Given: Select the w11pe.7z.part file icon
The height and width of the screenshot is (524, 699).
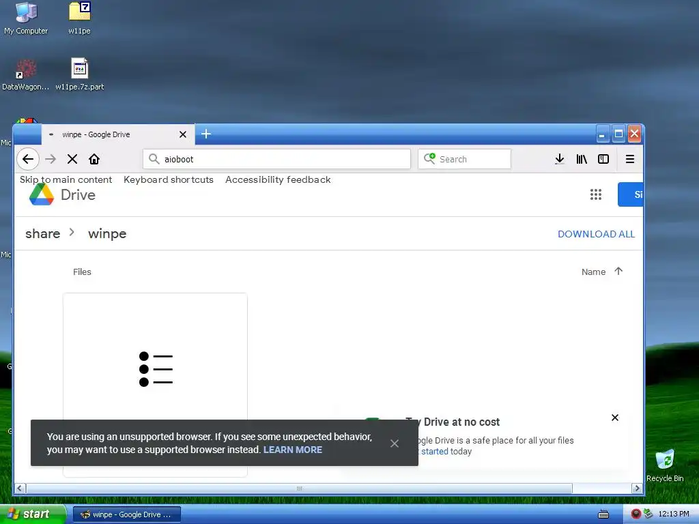Looking at the screenshot, I should (79, 74).
